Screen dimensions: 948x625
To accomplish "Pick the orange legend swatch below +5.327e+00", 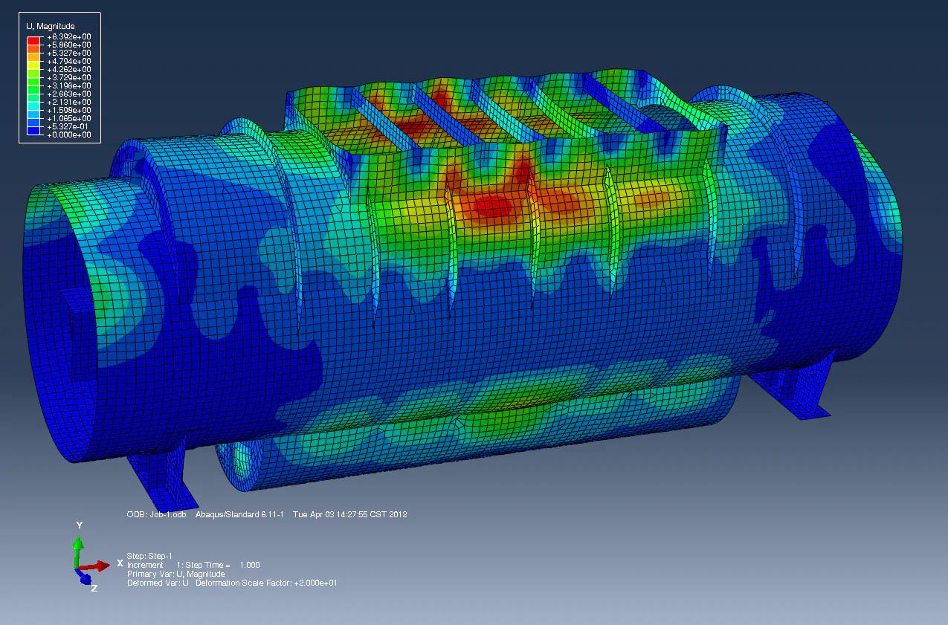I will 33,57.
